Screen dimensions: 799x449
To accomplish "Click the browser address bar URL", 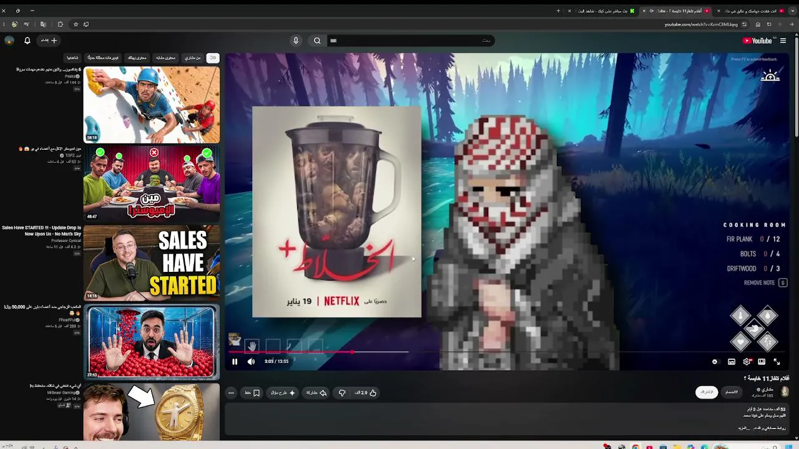I will coord(701,24).
